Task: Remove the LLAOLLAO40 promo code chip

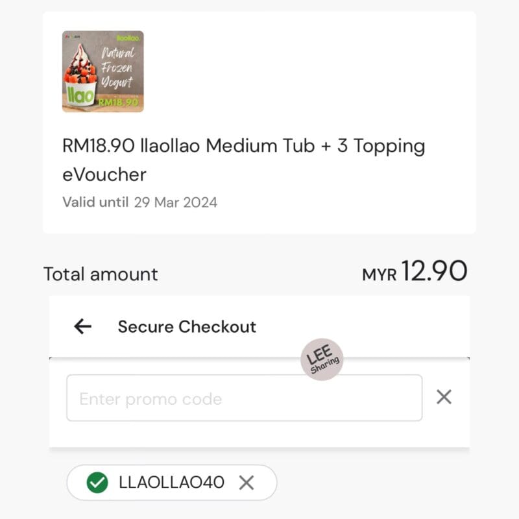Action: [x=247, y=483]
